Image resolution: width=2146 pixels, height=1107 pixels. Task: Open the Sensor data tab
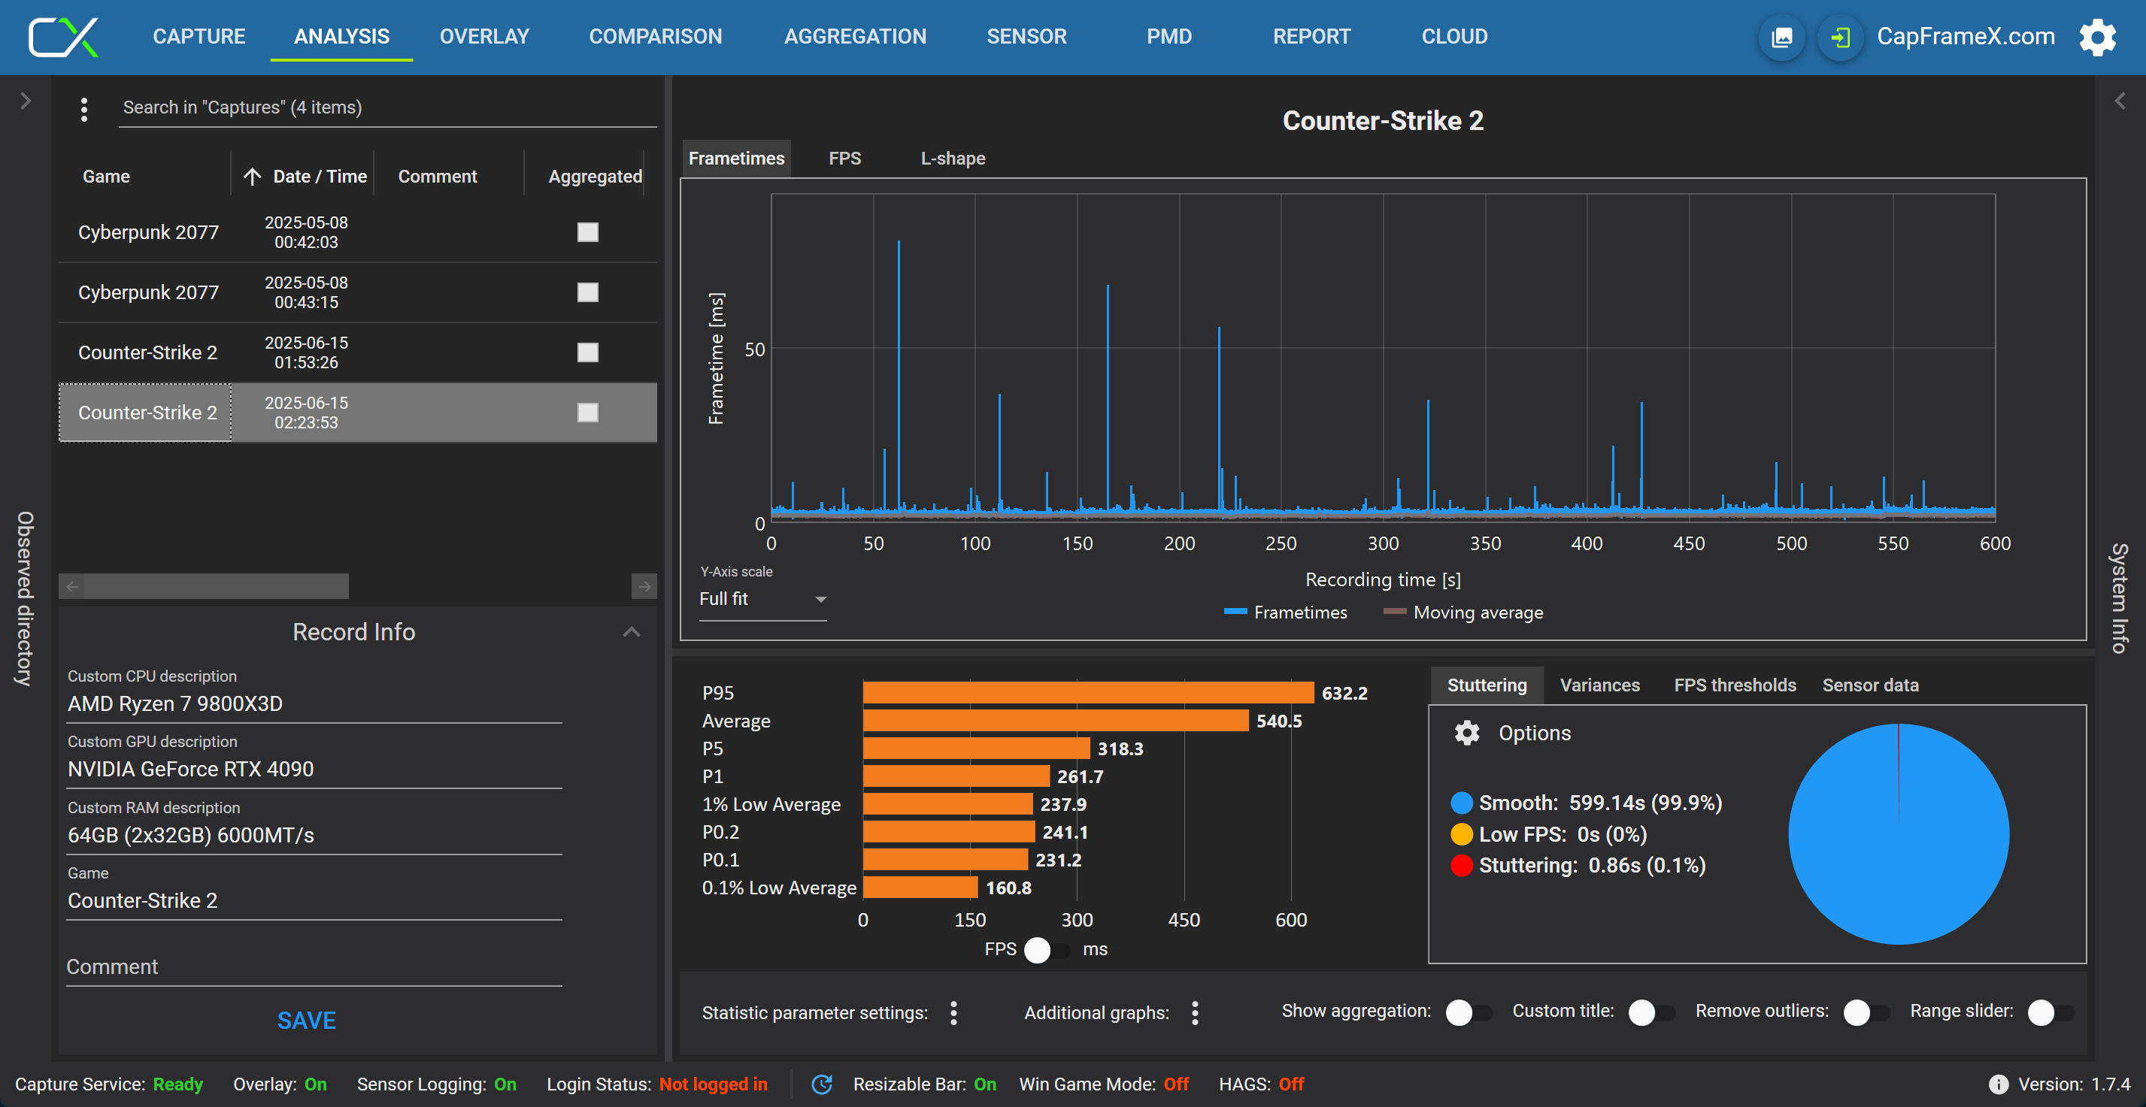click(1869, 685)
